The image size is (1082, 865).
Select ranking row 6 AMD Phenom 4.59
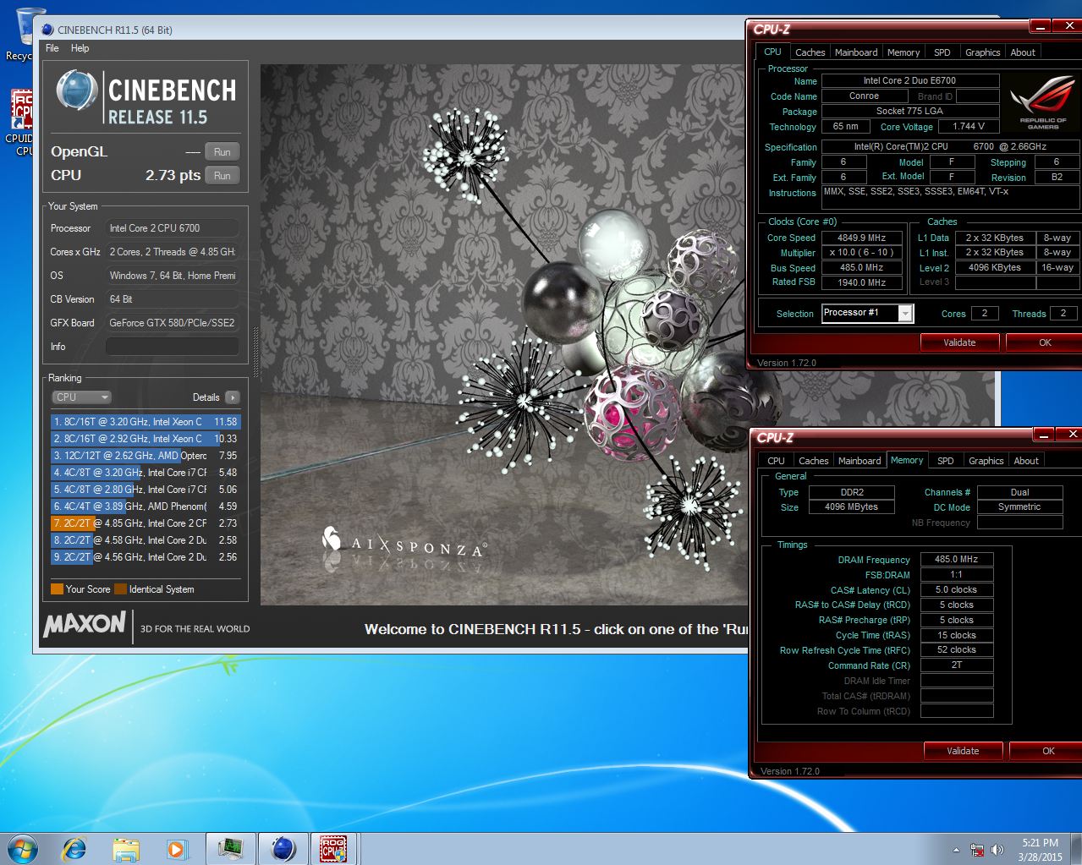pyautogui.click(x=146, y=506)
